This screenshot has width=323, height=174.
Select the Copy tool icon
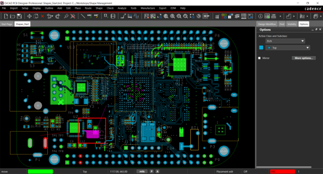pyautogui.click(x=36, y=16)
